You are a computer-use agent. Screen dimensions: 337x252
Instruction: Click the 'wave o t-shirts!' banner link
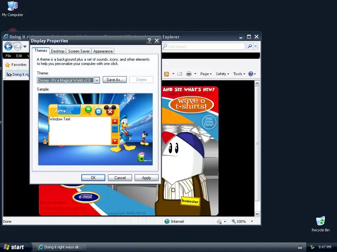191,104
